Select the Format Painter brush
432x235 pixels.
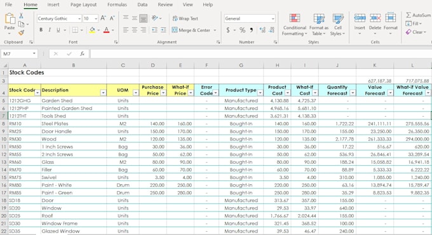pyautogui.click(x=21, y=33)
